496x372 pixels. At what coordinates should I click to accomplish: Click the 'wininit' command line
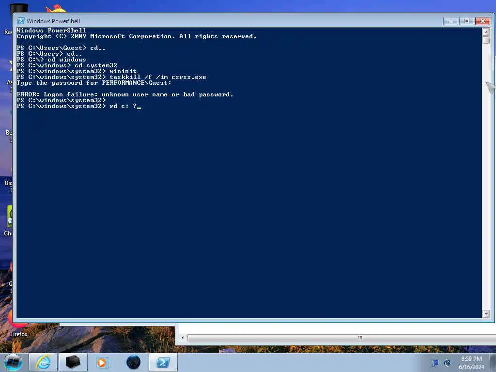pyautogui.click(x=77, y=71)
